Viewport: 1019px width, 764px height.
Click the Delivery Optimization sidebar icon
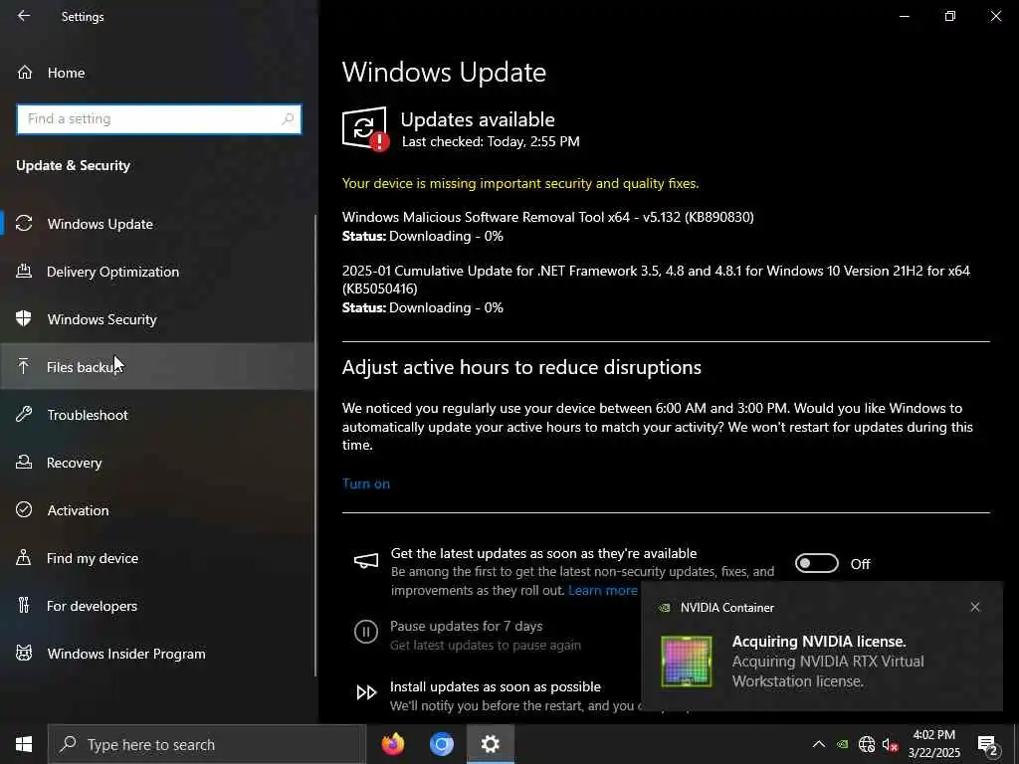(x=24, y=271)
